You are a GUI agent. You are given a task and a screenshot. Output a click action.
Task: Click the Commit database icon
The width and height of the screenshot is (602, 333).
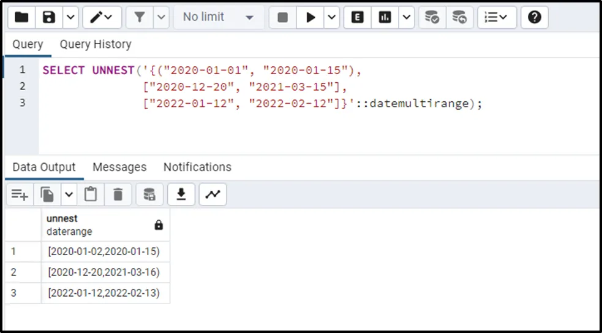pyautogui.click(x=432, y=17)
